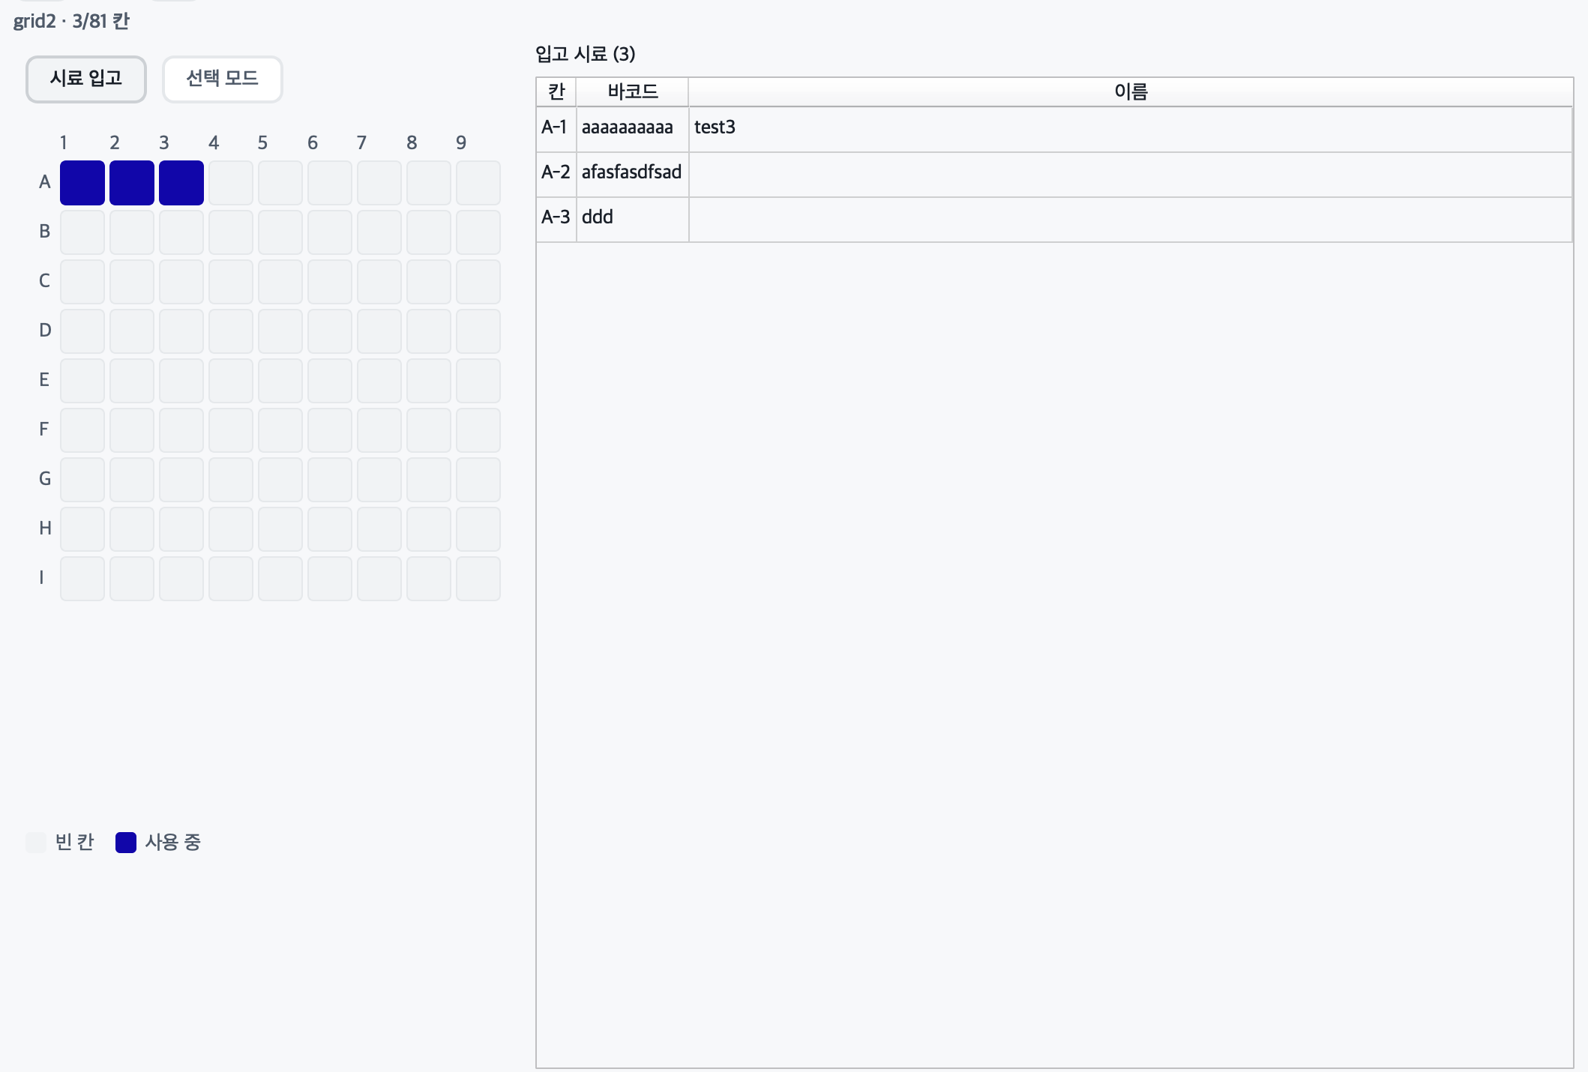Click the 이름 column header

[x=1131, y=92]
